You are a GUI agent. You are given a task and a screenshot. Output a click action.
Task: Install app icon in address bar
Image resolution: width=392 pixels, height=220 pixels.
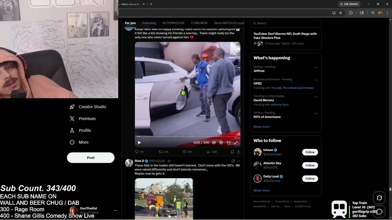tap(334, 13)
